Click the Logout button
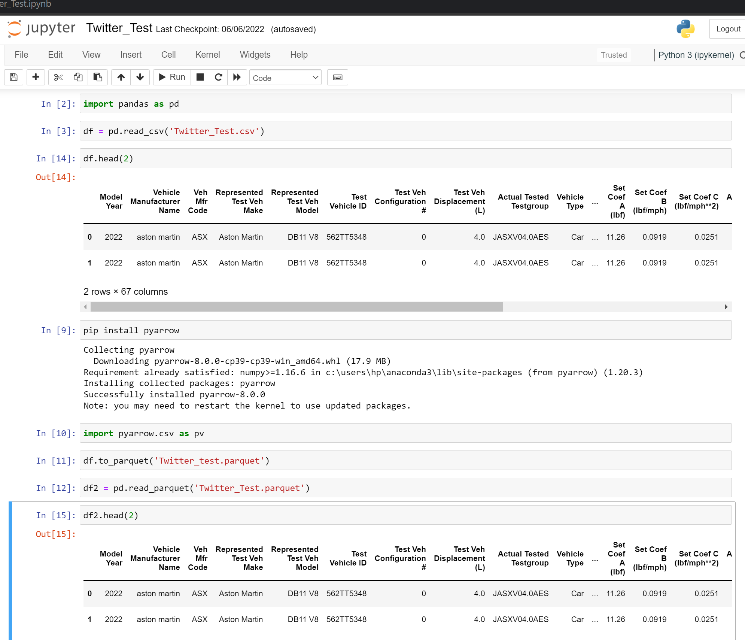 tap(727, 29)
